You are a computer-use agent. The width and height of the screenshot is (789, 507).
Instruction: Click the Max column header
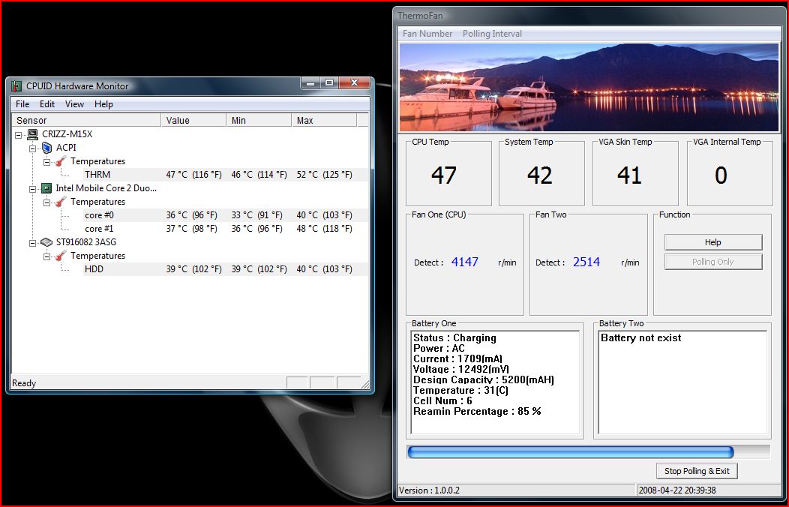click(324, 120)
